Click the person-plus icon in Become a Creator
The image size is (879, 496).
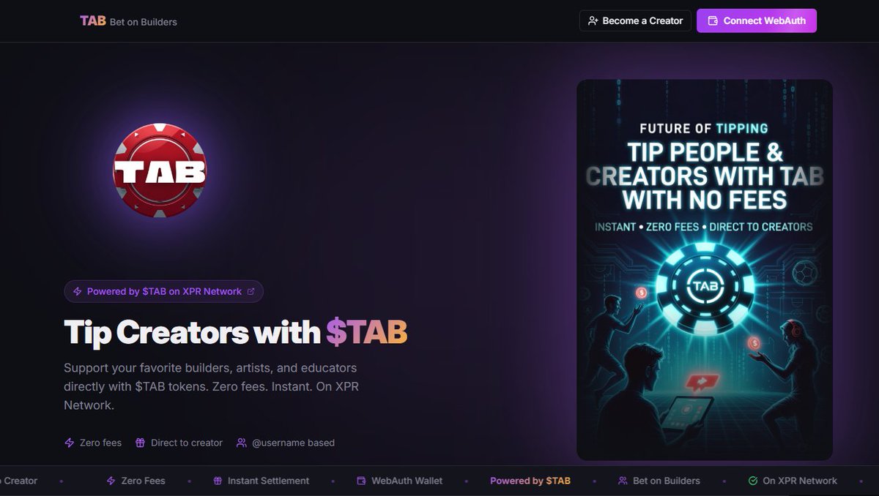[593, 21]
